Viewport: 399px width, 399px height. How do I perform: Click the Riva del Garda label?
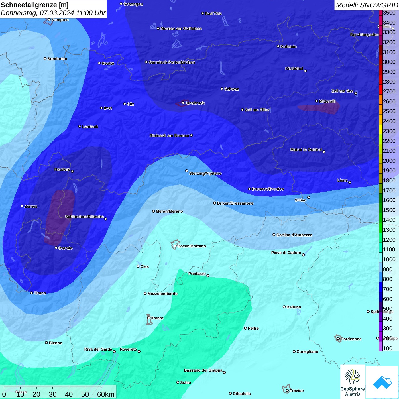pyautogui.click(x=98, y=349)
